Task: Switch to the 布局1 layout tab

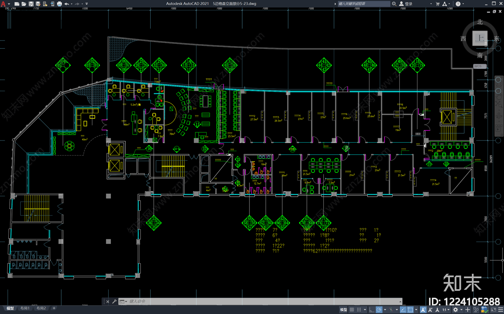Action: click(25, 308)
